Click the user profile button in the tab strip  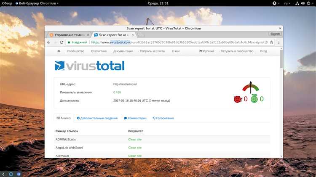[275, 34]
